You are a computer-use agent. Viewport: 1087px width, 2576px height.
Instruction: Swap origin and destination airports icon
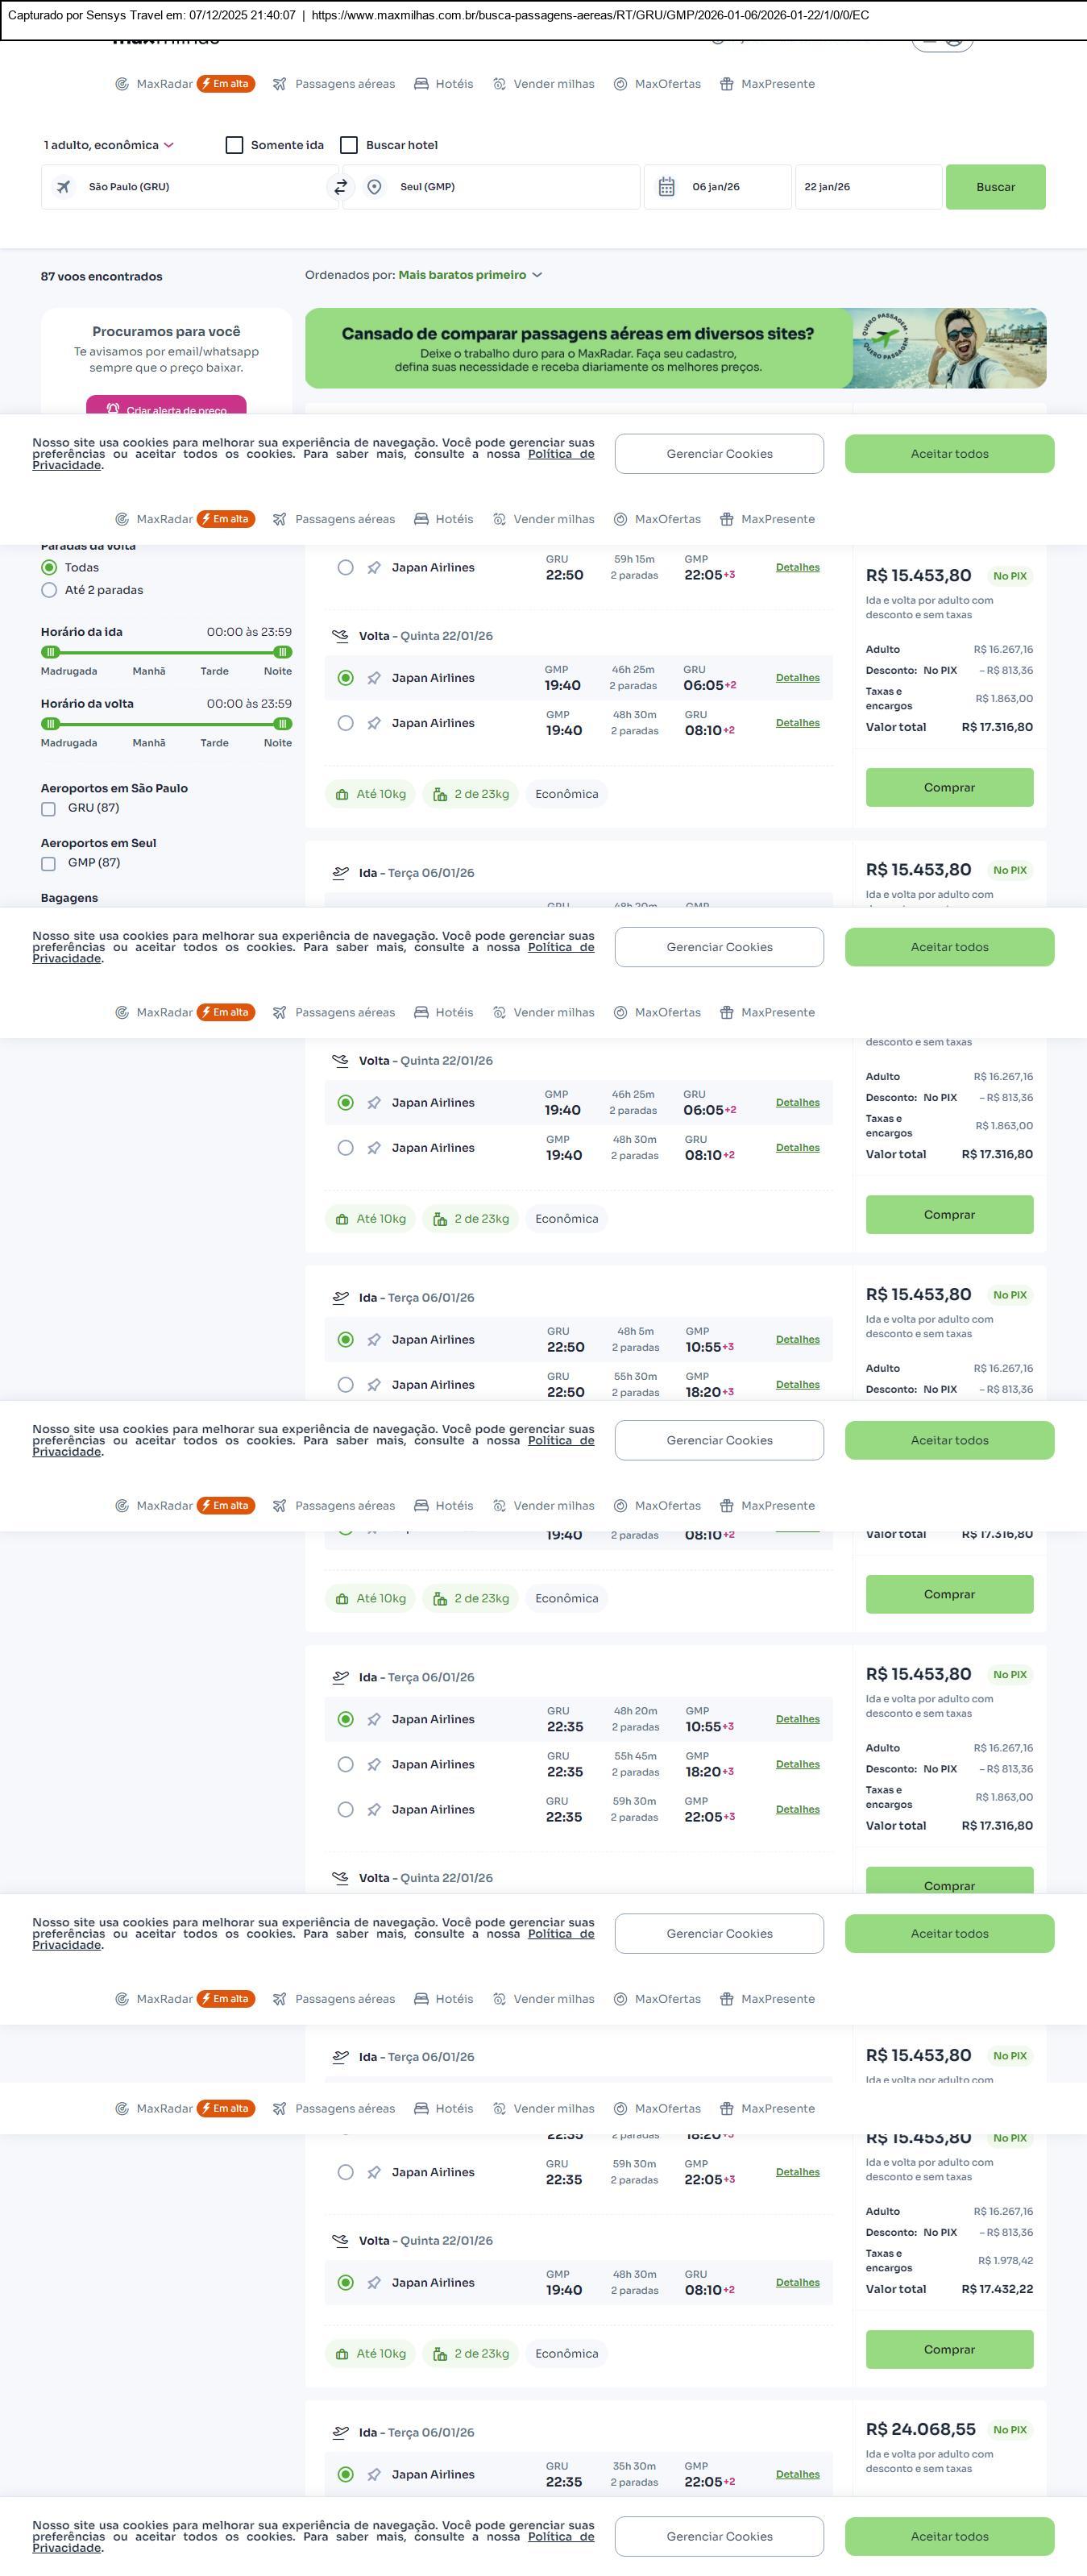[341, 187]
